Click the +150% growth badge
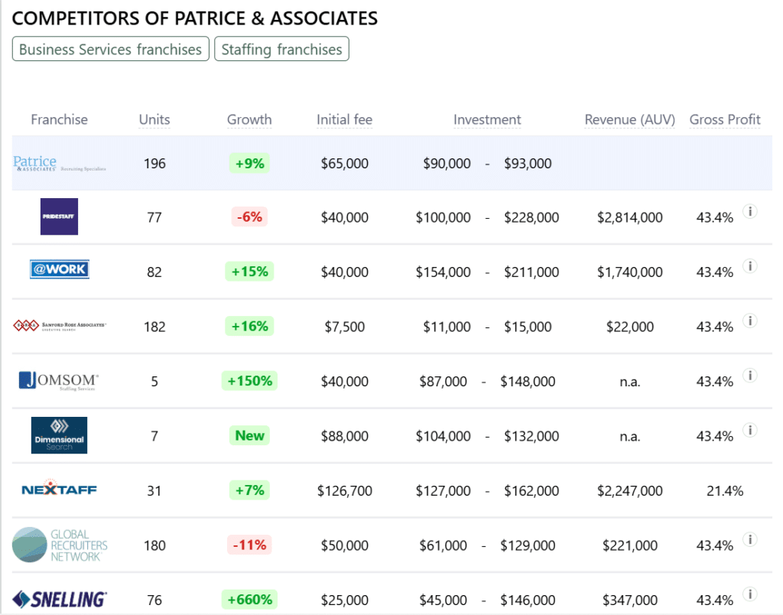Viewport: 783px width, 615px height. tap(249, 381)
